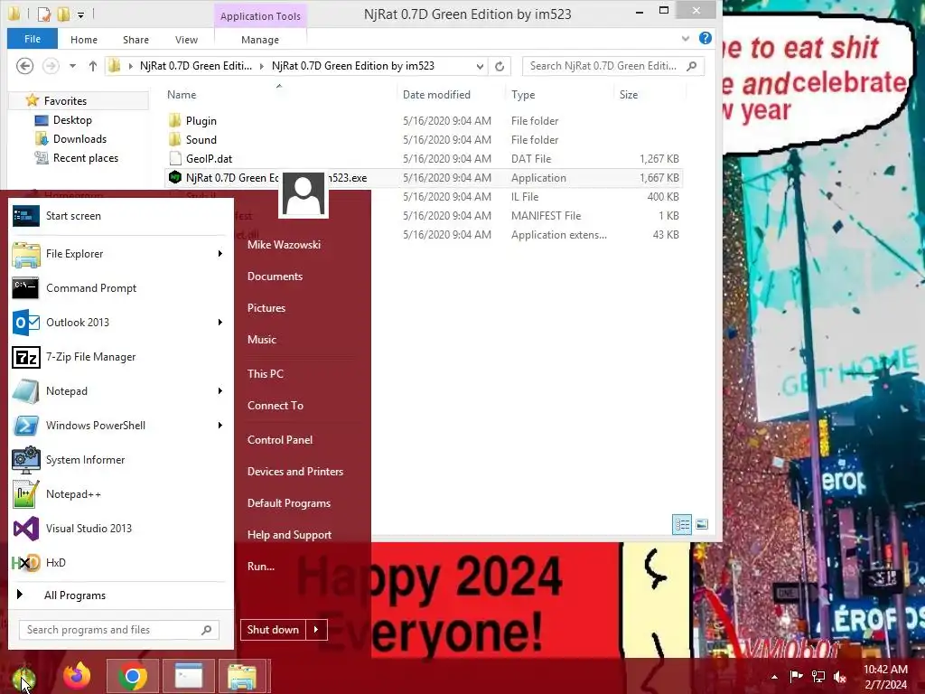Open Devices and Printers
This screenshot has height=694, width=925.
pos(295,472)
